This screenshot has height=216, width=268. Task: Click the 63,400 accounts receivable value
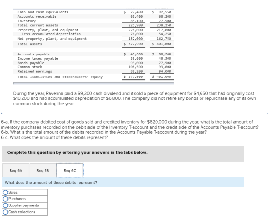click(136, 17)
